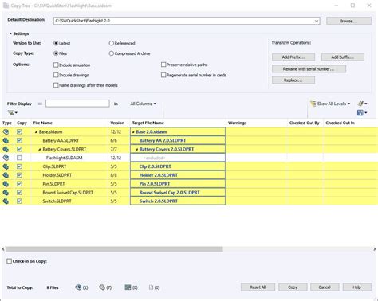The image size is (378, 301).
Task: Click type icon for Clip.SLDPRT row
Action: pos(6,166)
